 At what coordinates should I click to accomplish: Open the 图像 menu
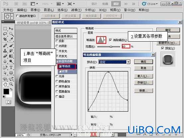click(x=35, y=10)
